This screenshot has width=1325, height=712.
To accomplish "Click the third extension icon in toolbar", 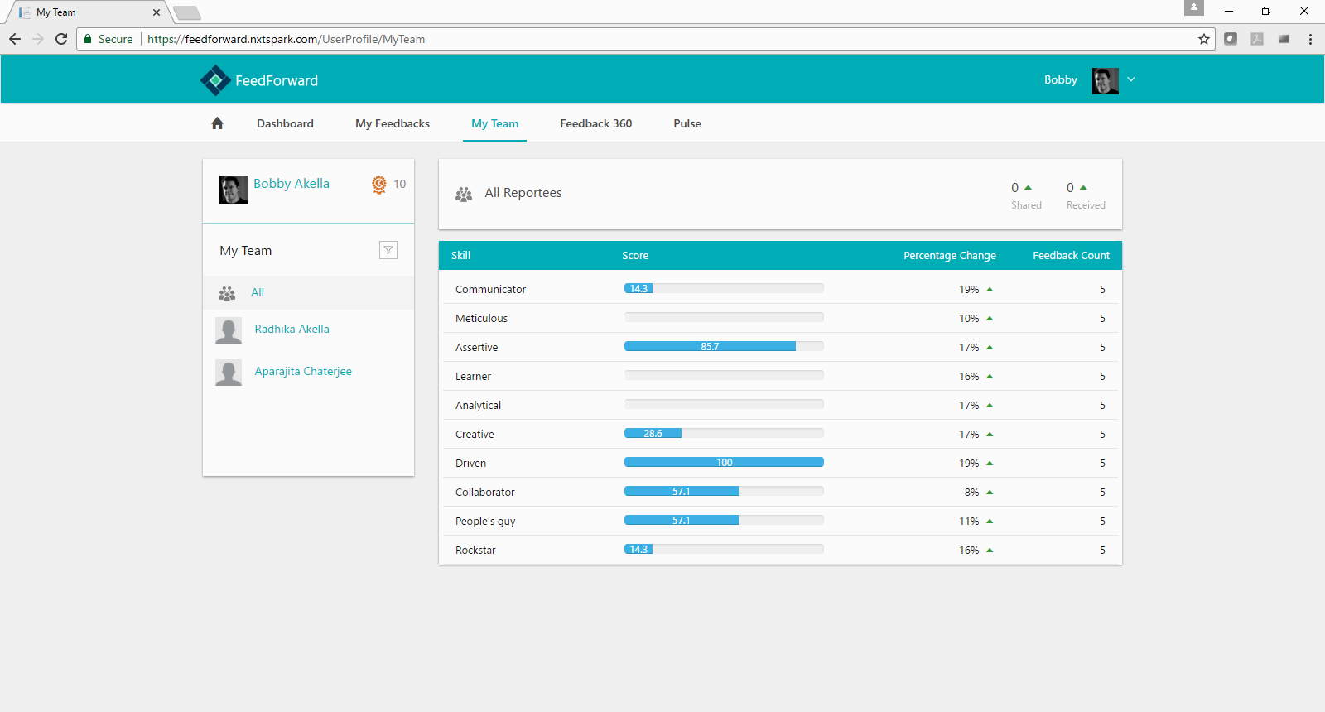I will click(1284, 39).
